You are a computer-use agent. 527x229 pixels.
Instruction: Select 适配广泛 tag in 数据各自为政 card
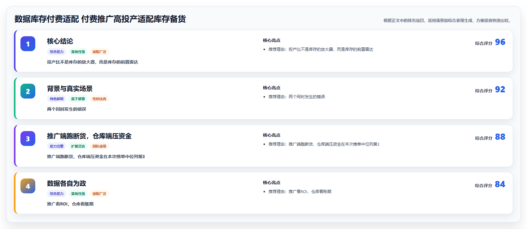click(99, 194)
